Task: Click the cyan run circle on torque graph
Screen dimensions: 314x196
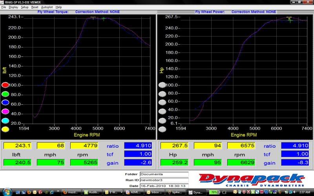Action: pos(5,120)
